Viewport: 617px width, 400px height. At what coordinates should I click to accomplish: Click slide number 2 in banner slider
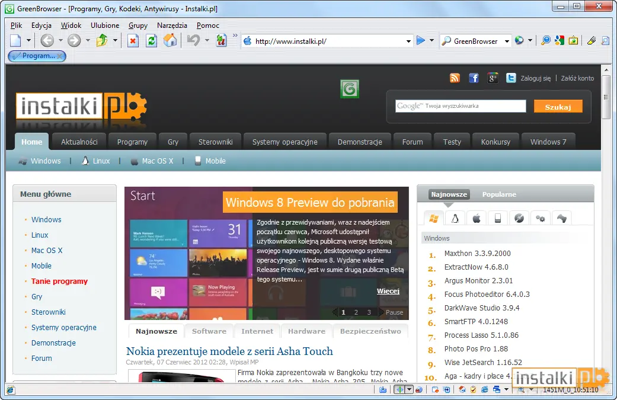[x=356, y=312]
